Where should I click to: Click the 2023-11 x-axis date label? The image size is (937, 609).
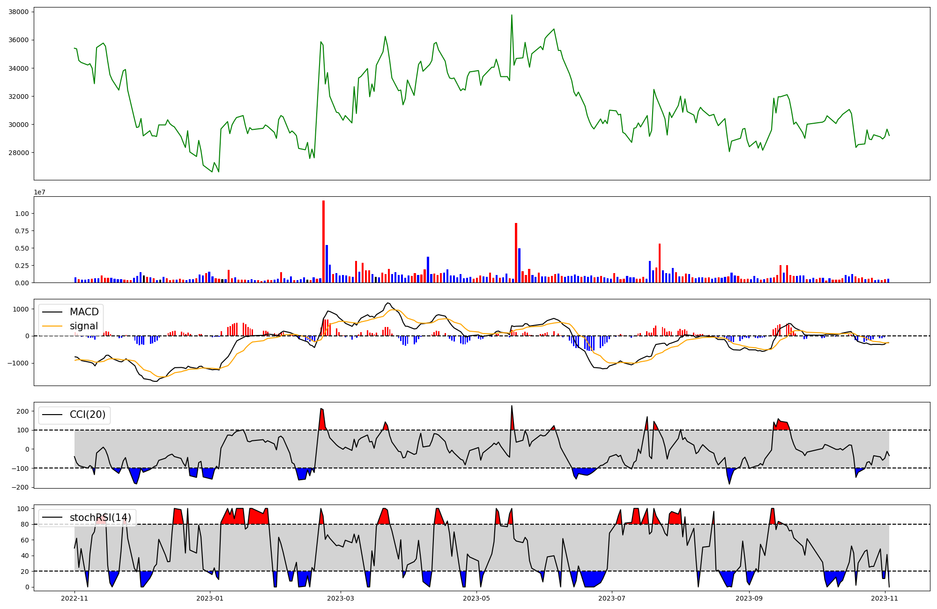click(x=885, y=598)
